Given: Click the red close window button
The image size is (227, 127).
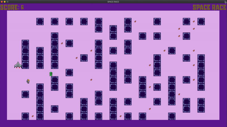Looking at the screenshot, I should (2, 2).
